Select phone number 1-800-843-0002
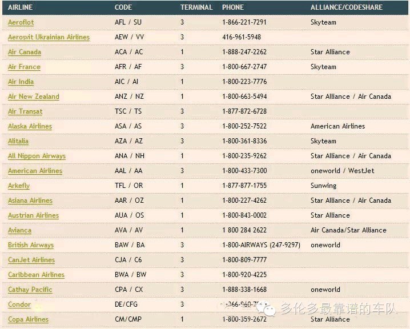Viewport: 410px width, 329px height. click(x=244, y=215)
